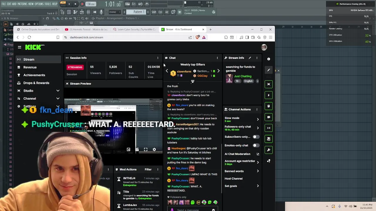Reload the Kick dashboard page

coord(29,37)
